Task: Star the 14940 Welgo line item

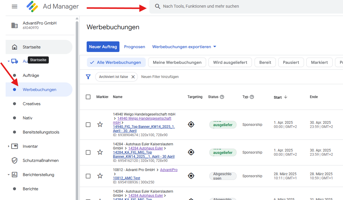Action: click(x=100, y=124)
